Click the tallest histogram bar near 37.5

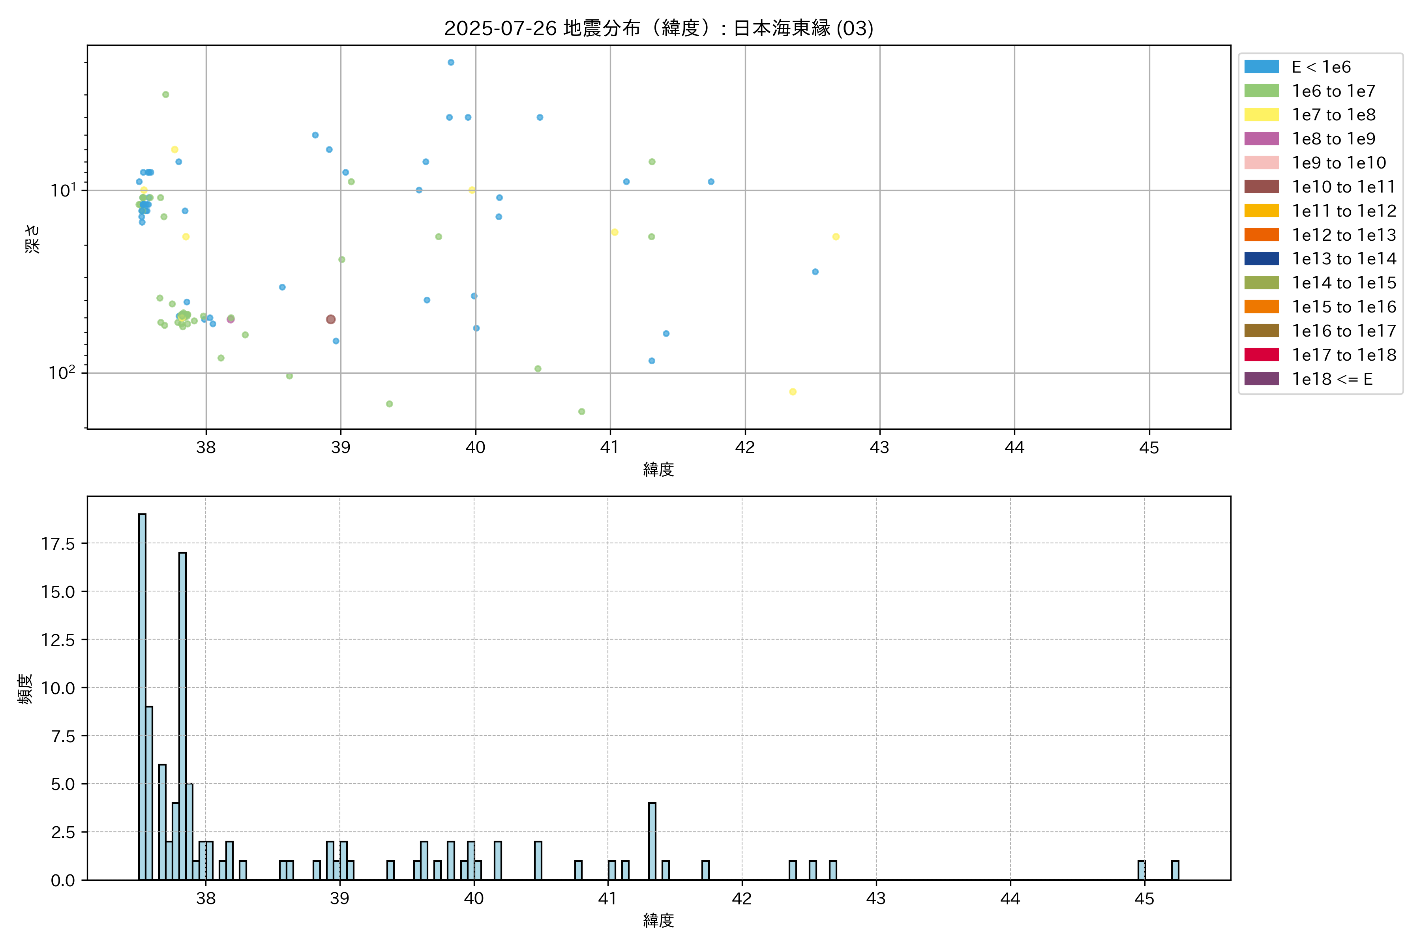tap(142, 696)
